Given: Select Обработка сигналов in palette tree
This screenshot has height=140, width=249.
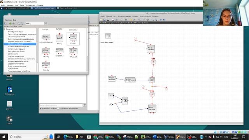Looking at the screenshot, I should [x=16, y=64].
